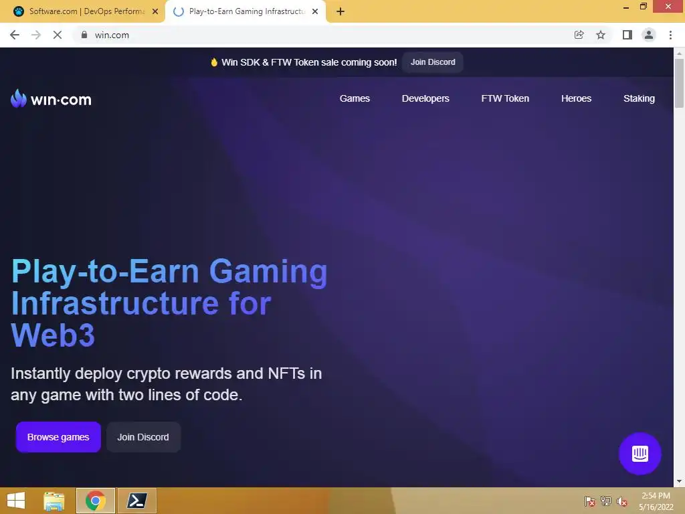
Task: Click the win.com address bar
Action: point(323,35)
